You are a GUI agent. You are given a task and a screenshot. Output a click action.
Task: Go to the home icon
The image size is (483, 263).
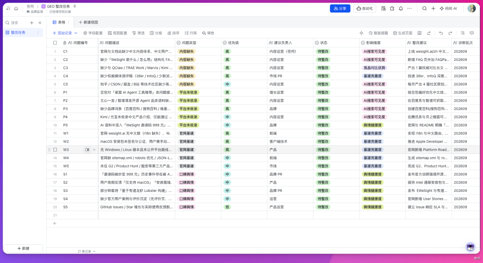[x=16, y=8]
